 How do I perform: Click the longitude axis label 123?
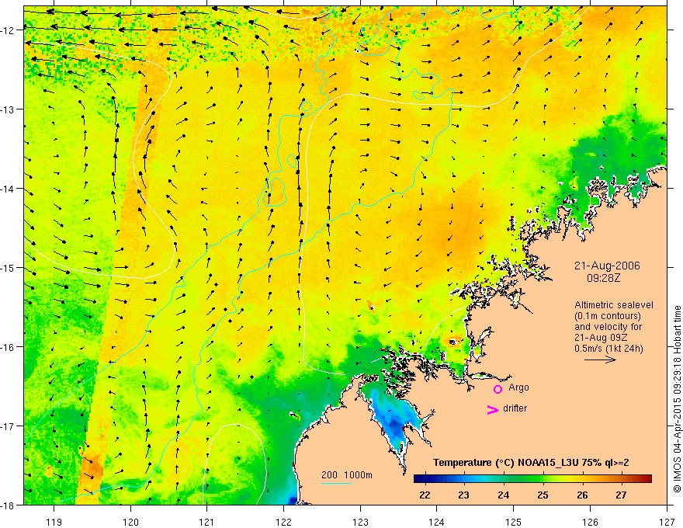(x=360, y=522)
